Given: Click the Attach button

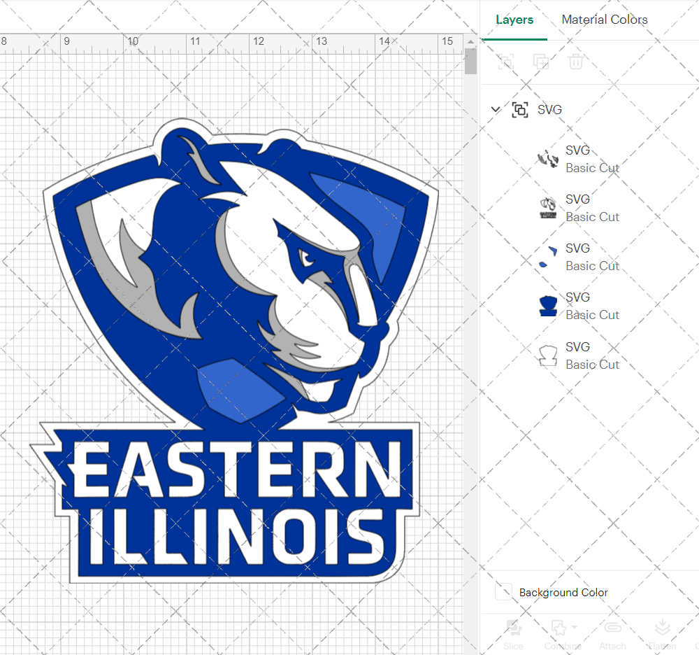Looking at the screenshot, I should coord(613,635).
